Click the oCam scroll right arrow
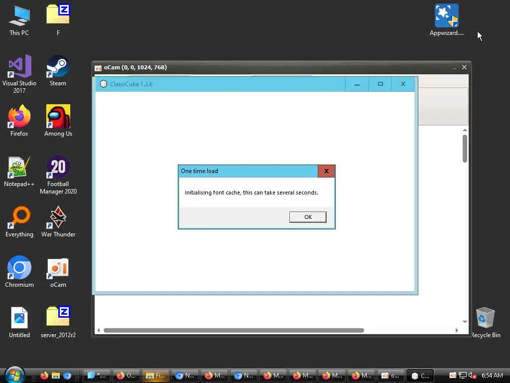 tap(457, 330)
